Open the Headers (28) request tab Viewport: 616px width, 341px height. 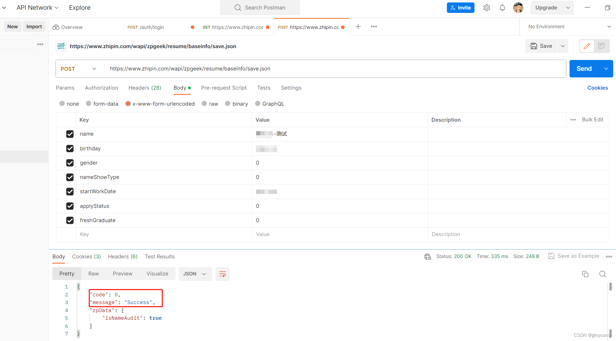pos(145,88)
